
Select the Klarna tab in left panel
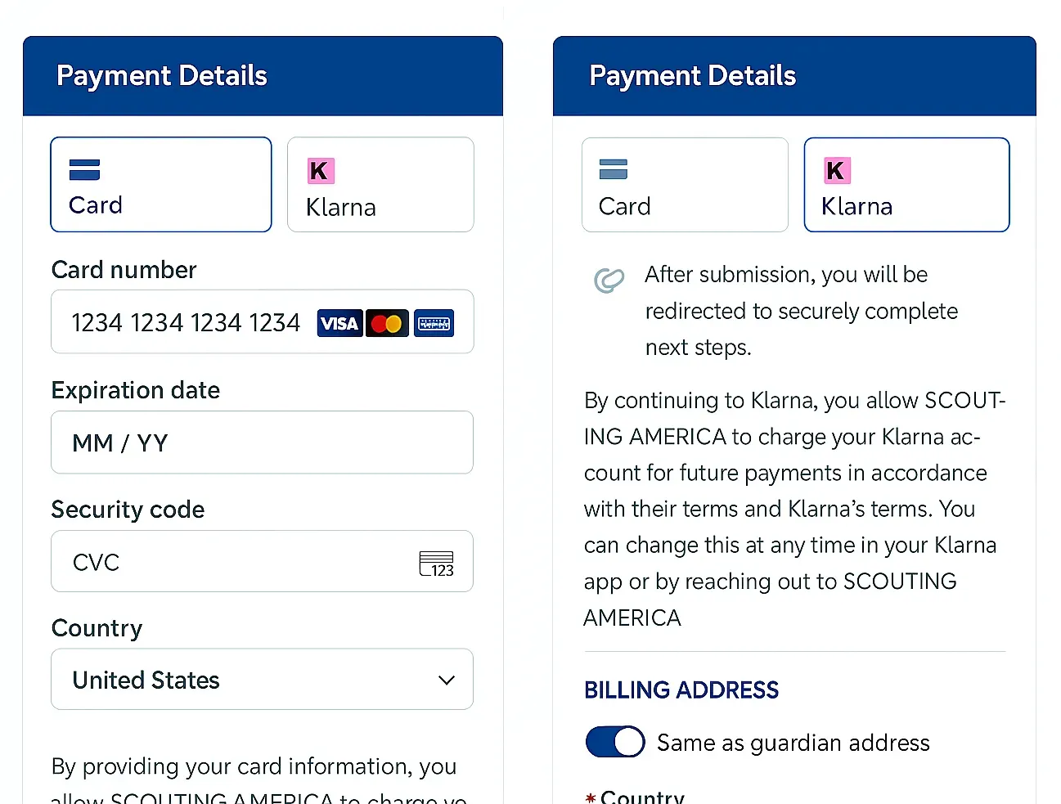pyautogui.click(x=380, y=185)
